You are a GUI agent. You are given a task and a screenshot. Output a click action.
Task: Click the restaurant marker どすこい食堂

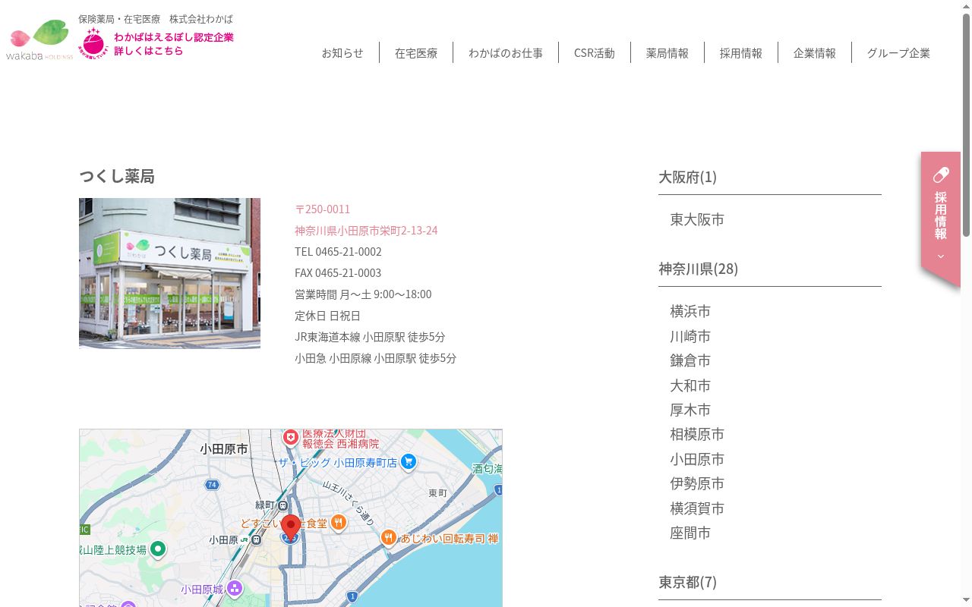339,523
